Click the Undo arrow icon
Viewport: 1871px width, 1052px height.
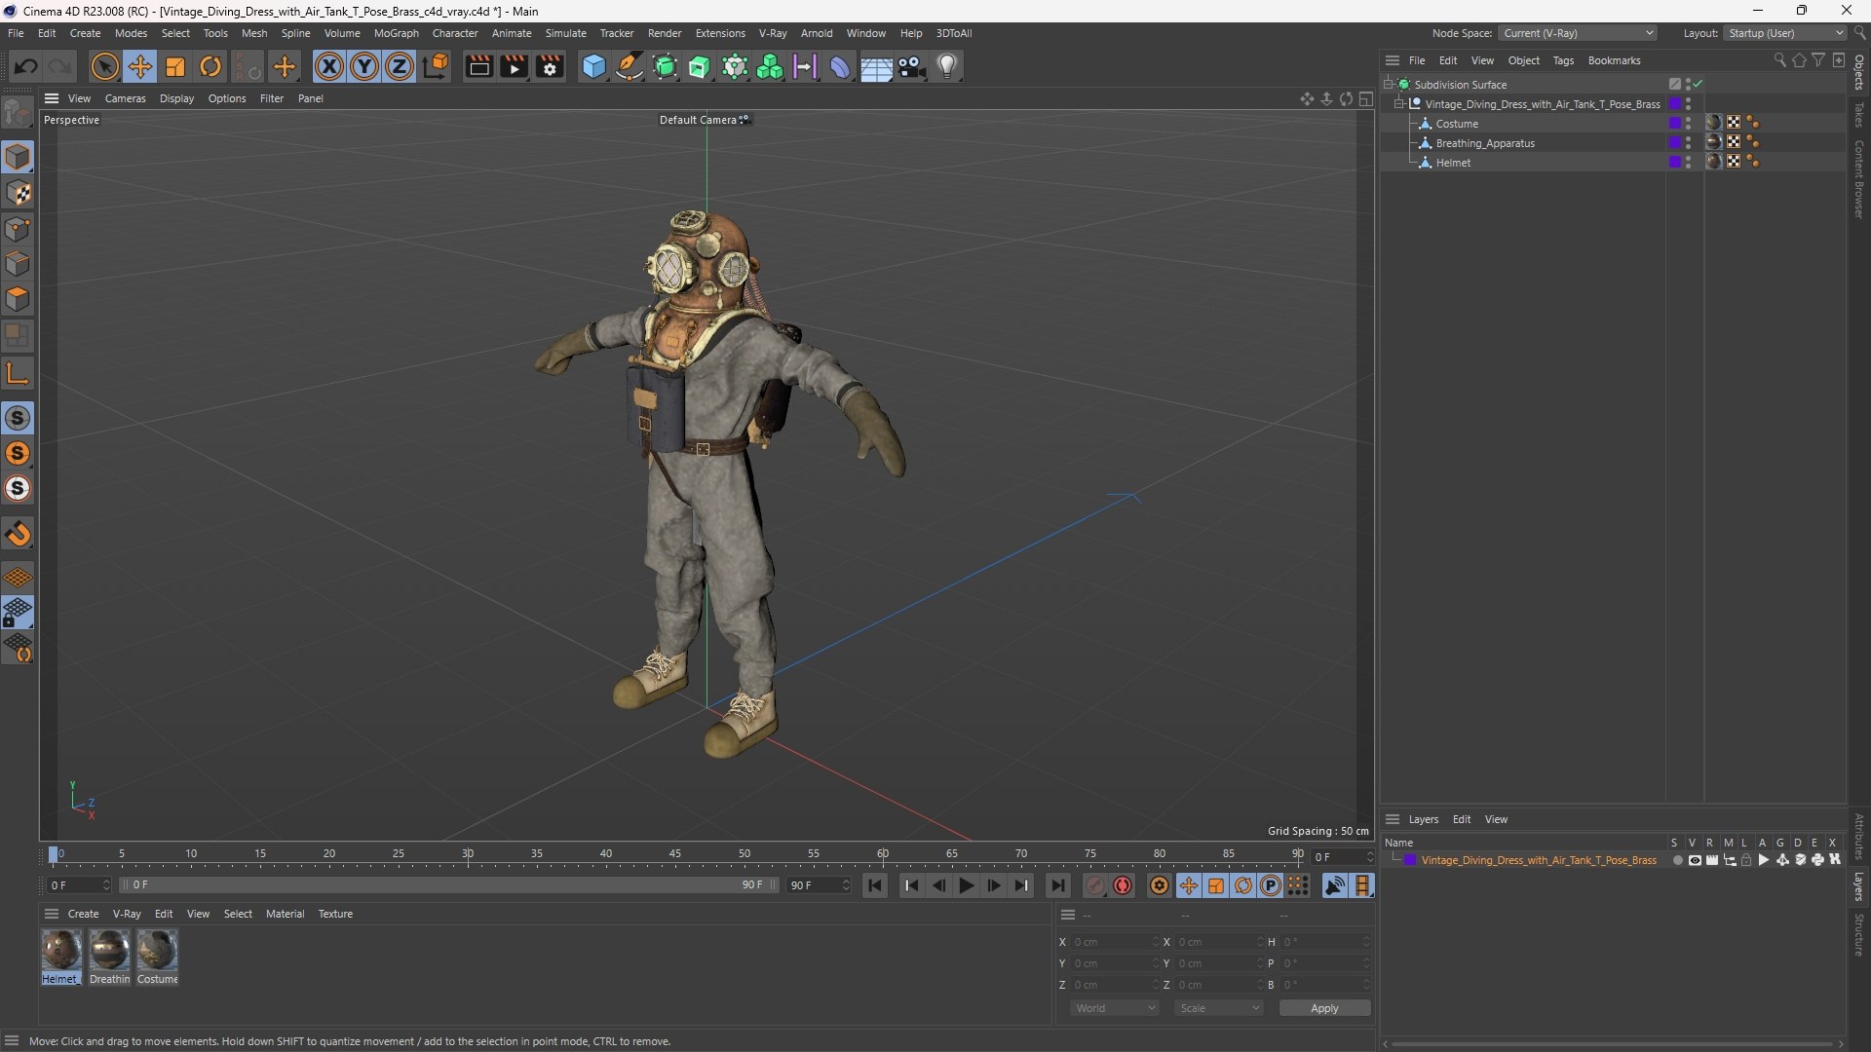tap(26, 66)
